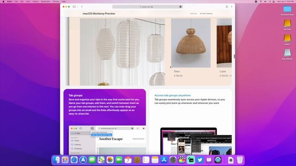
Task: Click the menu bar date and time
Action: (x=285, y=1)
